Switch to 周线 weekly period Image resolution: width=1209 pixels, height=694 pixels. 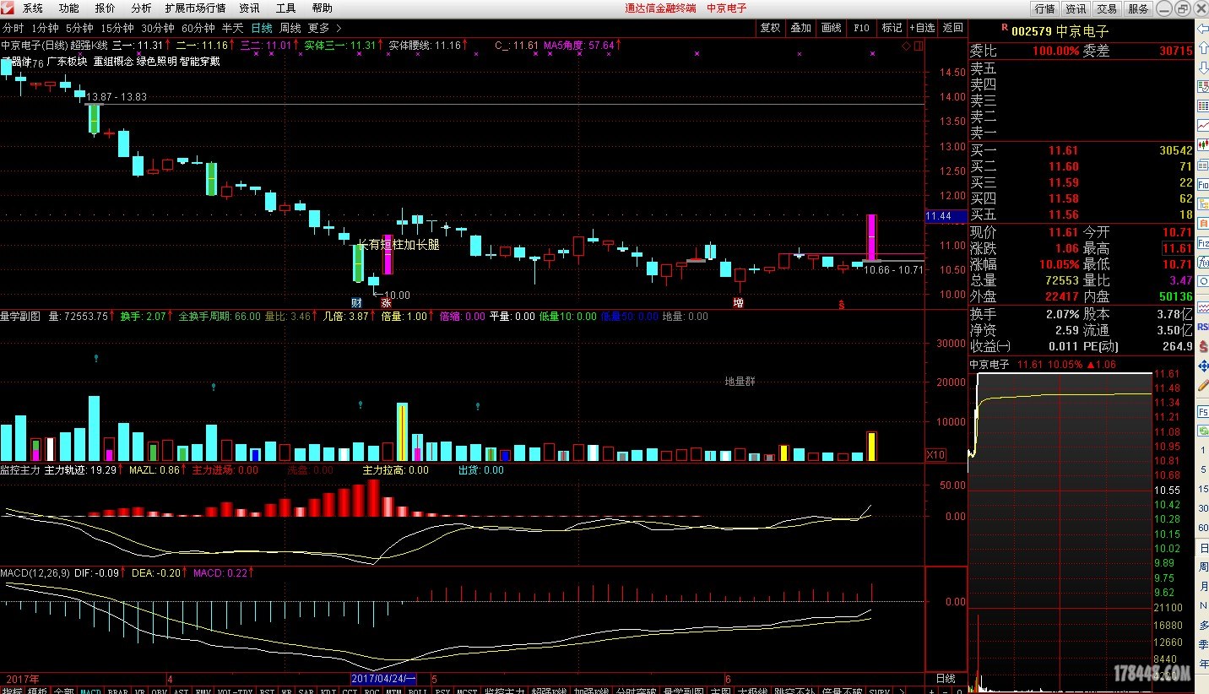(x=290, y=28)
